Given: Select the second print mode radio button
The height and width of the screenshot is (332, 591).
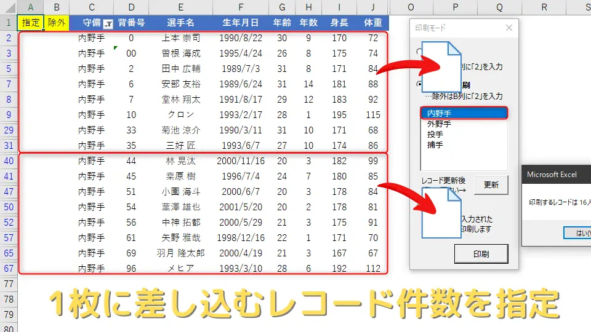Looking at the screenshot, I should (x=419, y=84).
